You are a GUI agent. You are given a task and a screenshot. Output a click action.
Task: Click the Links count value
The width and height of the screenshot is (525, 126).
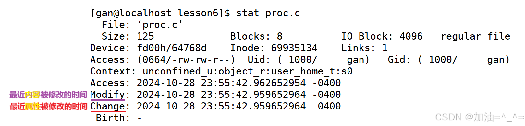coord(385,48)
